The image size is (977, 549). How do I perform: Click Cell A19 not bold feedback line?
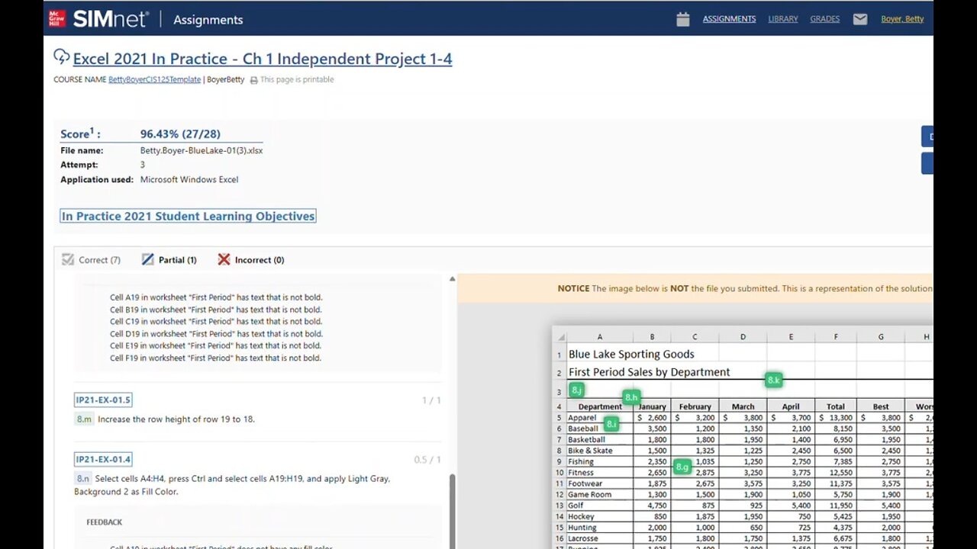(216, 297)
